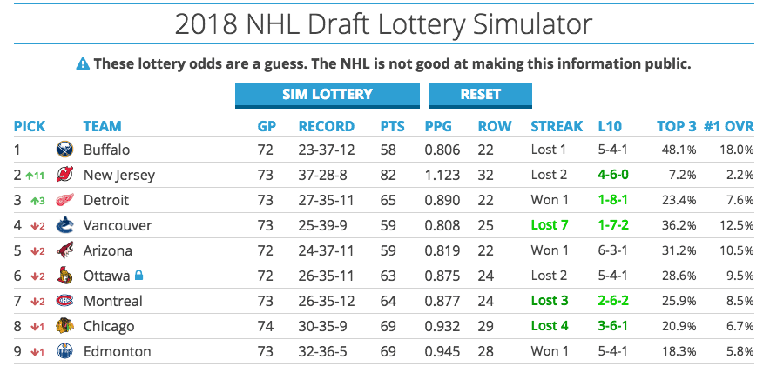This screenshot has height=366, width=770.
Task: Click the STREAK column header
Action: click(x=557, y=126)
